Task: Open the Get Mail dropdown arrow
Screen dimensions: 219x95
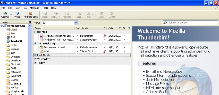Action: tap(11, 15)
